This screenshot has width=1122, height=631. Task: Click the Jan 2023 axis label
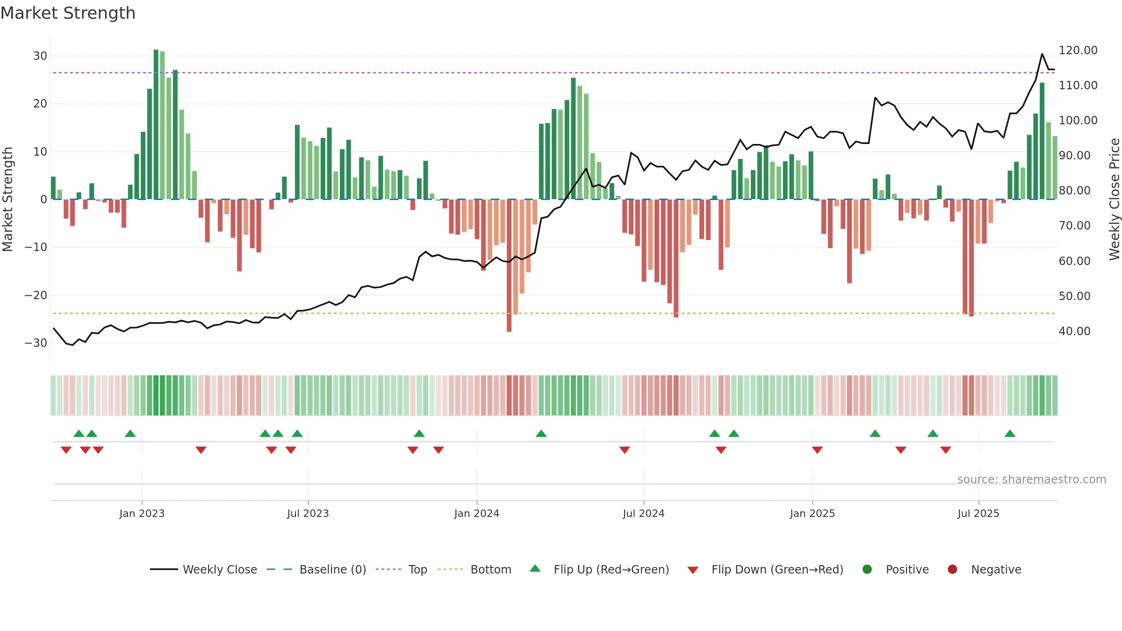tap(142, 513)
